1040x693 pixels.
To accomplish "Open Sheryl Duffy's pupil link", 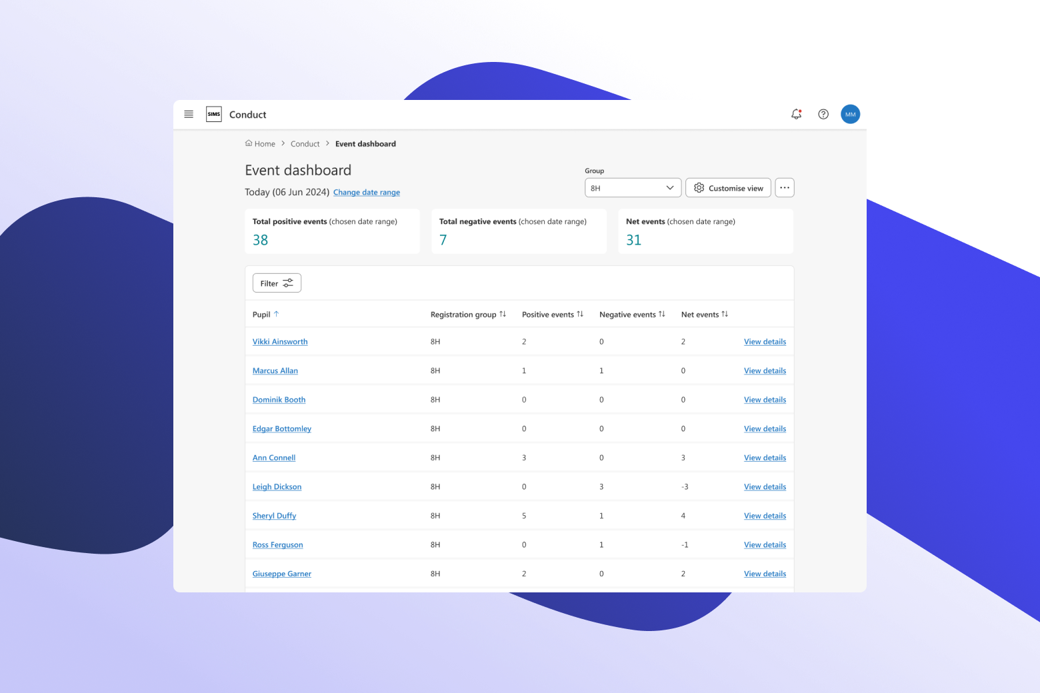I will click(274, 516).
